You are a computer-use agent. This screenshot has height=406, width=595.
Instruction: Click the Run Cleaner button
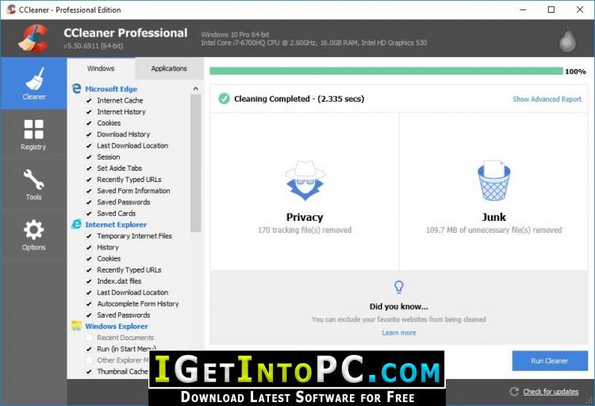[x=550, y=361]
